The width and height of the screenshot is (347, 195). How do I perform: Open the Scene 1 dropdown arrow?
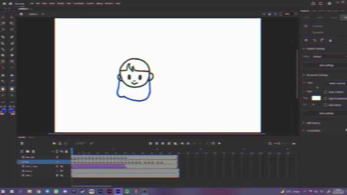43,14
